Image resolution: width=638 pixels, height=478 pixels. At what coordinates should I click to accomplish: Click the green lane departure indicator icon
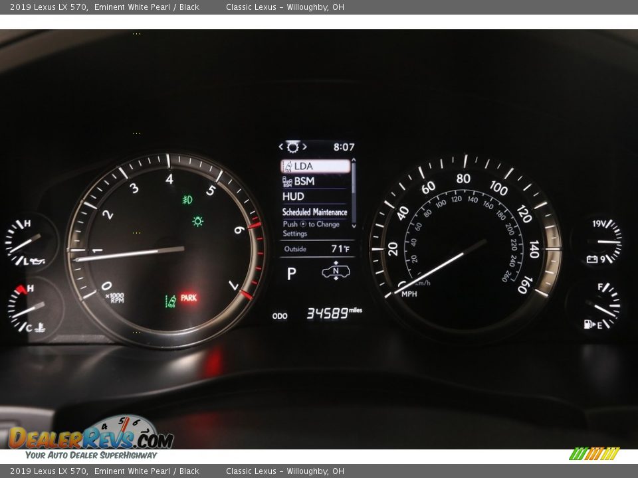pos(171,301)
